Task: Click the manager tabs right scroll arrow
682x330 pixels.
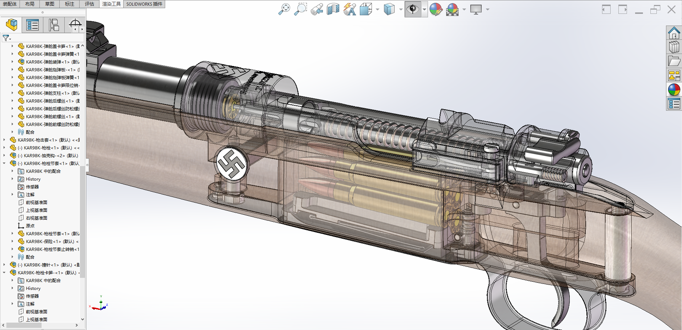Action: (82, 29)
